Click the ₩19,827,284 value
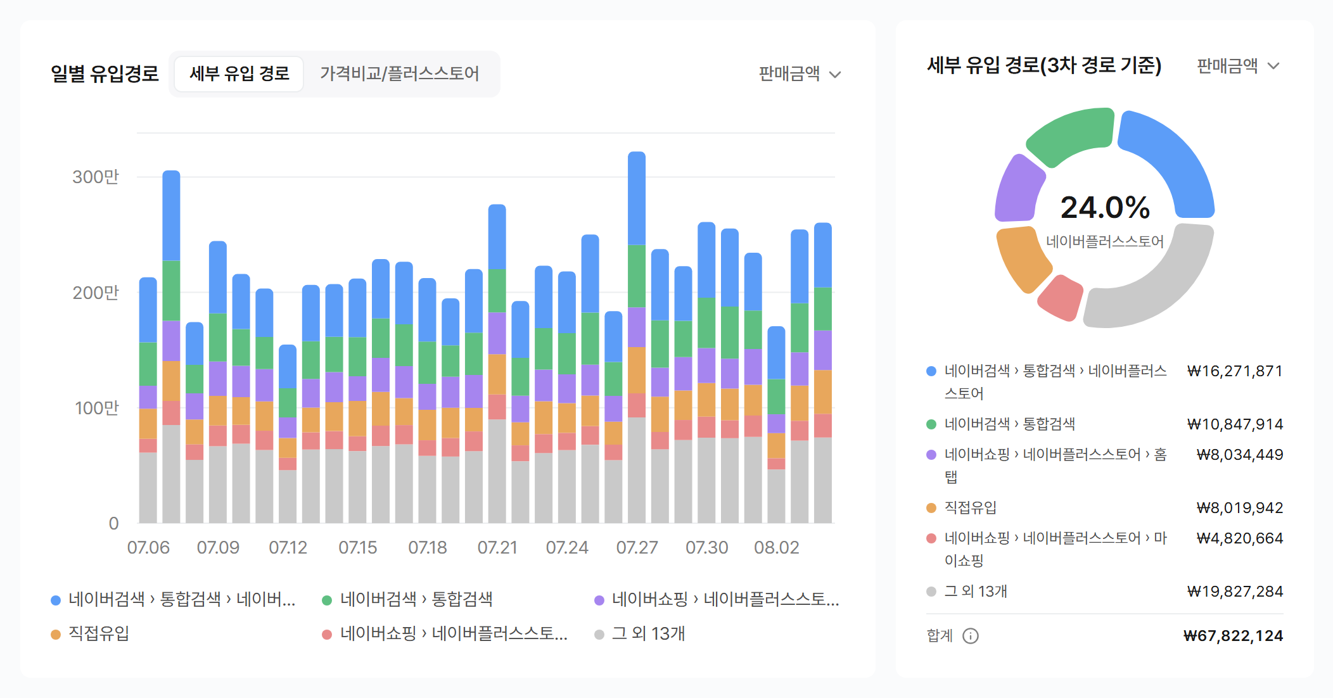 [1235, 592]
